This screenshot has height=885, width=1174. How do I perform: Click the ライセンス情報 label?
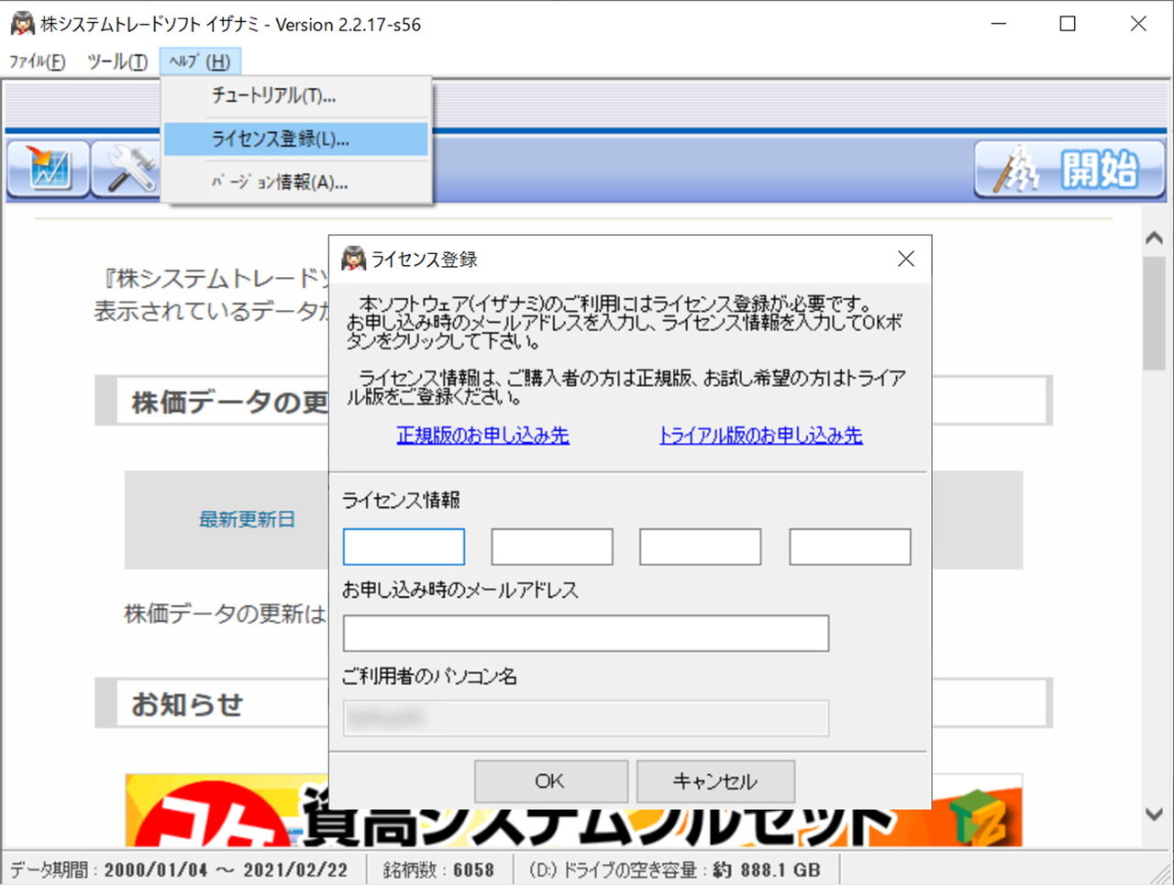[402, 501]
